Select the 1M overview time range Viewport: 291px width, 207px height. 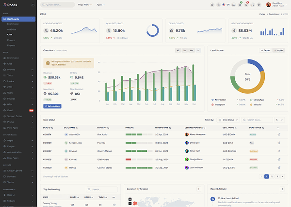(185, 50)
